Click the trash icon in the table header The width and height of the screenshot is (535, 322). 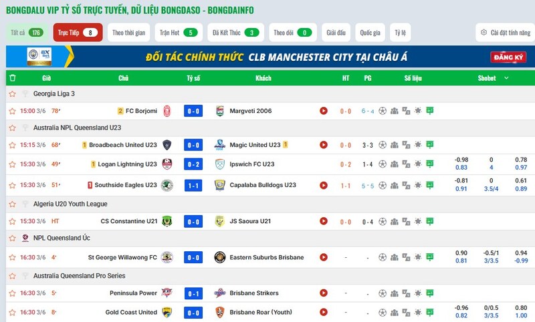click(x=13, y=78)
